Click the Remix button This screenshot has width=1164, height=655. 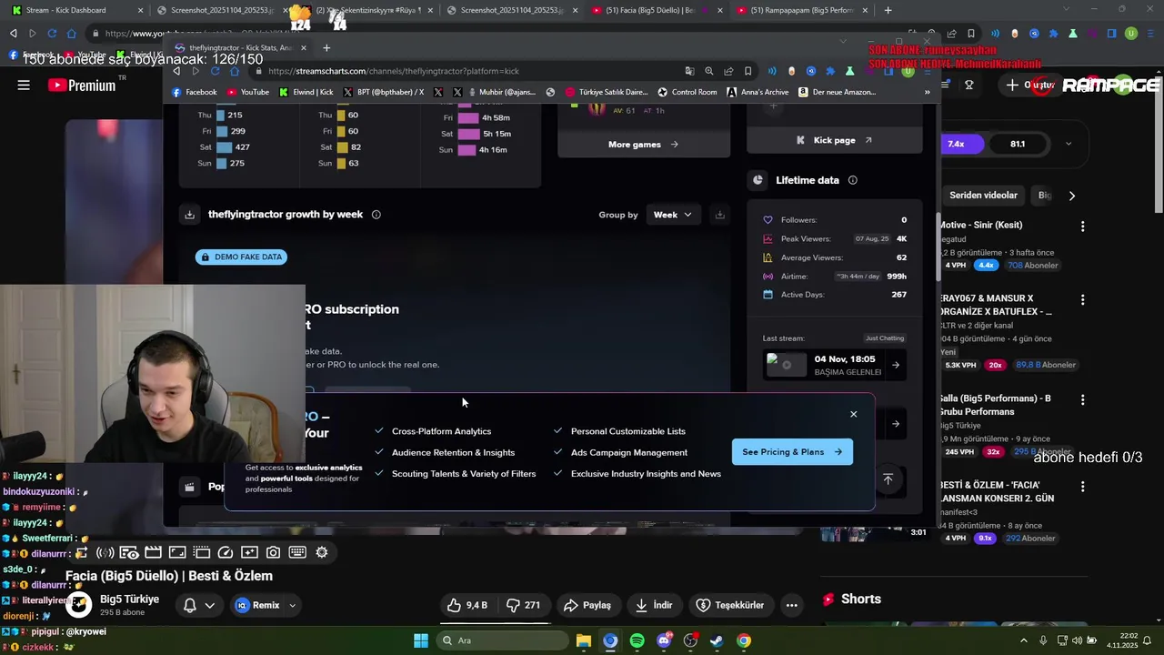pos(258,605)
